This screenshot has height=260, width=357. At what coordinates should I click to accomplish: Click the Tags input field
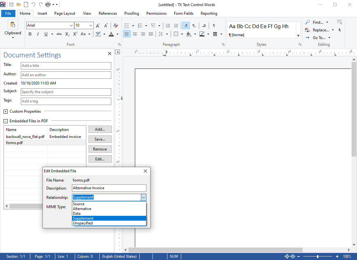(x=66, y=101)
